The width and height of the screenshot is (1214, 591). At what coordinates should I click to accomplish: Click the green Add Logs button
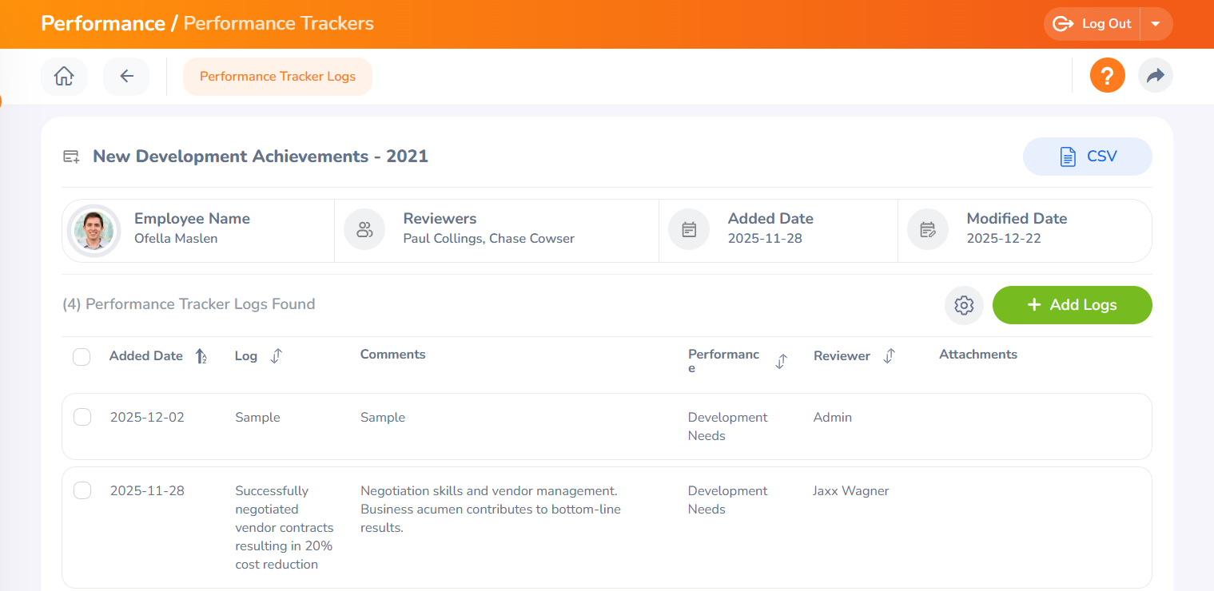pyautogui.click(x=1072, y=305)
